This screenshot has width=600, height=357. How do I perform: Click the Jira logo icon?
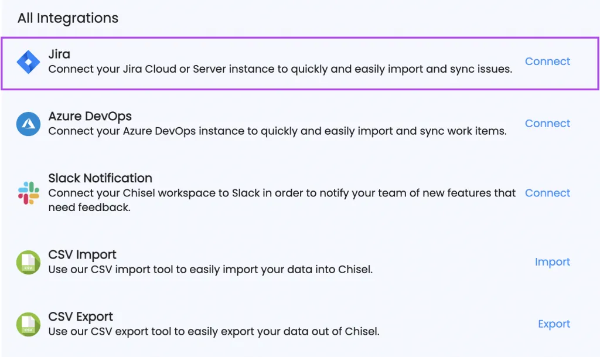tap(28, 62)
